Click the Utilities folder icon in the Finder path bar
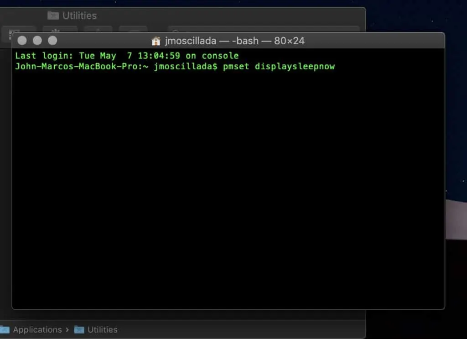467x339 pixels. (79, 329)
